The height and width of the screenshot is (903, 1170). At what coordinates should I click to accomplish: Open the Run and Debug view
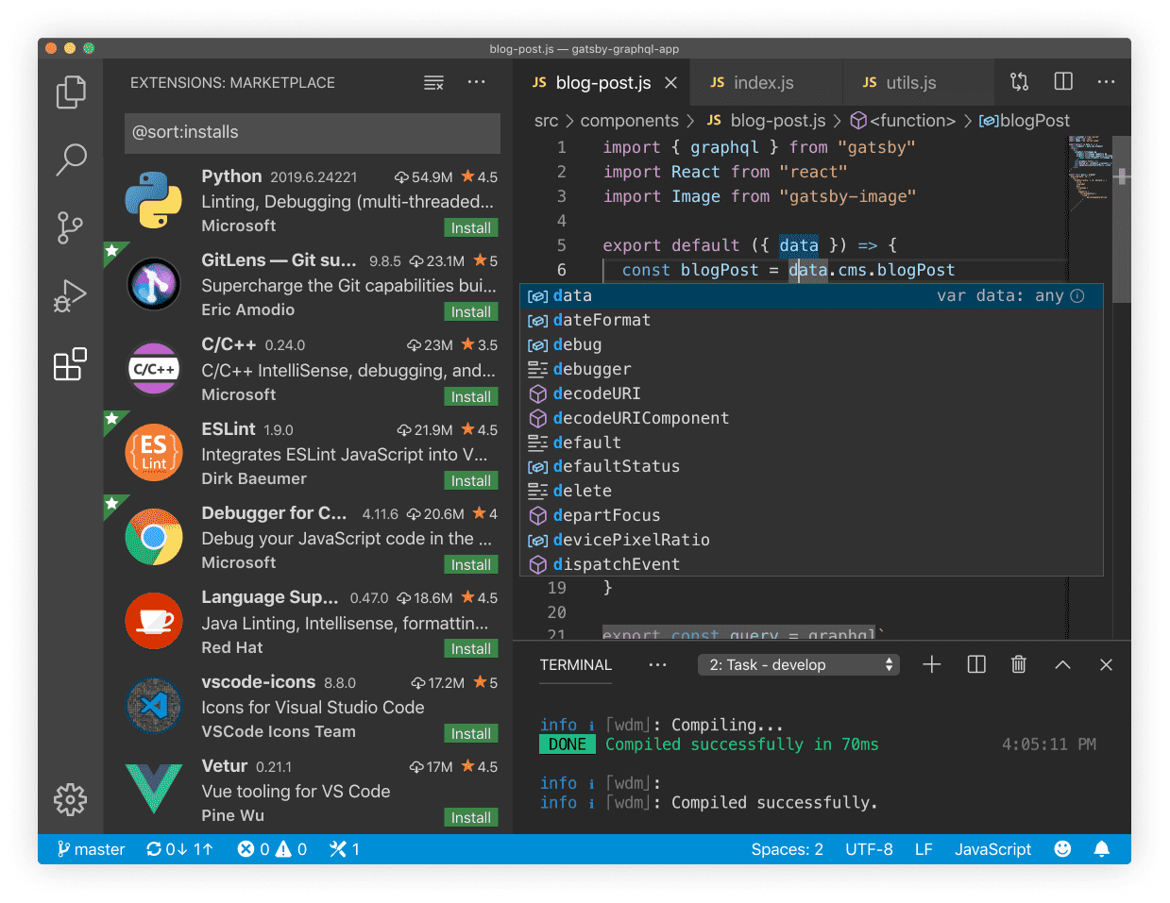point(71,295)
